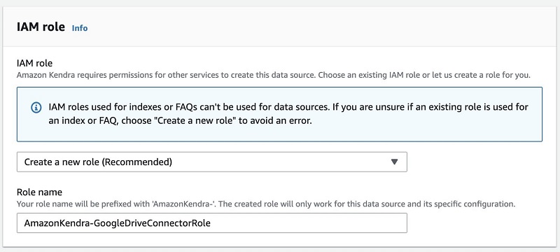Click empty area right of role name text
560x252 pixels.
[307, 223]
